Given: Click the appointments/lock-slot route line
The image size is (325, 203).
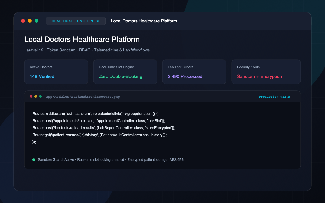Looking at the screenshot, I should pyautogui.click(x=99, y=120).
